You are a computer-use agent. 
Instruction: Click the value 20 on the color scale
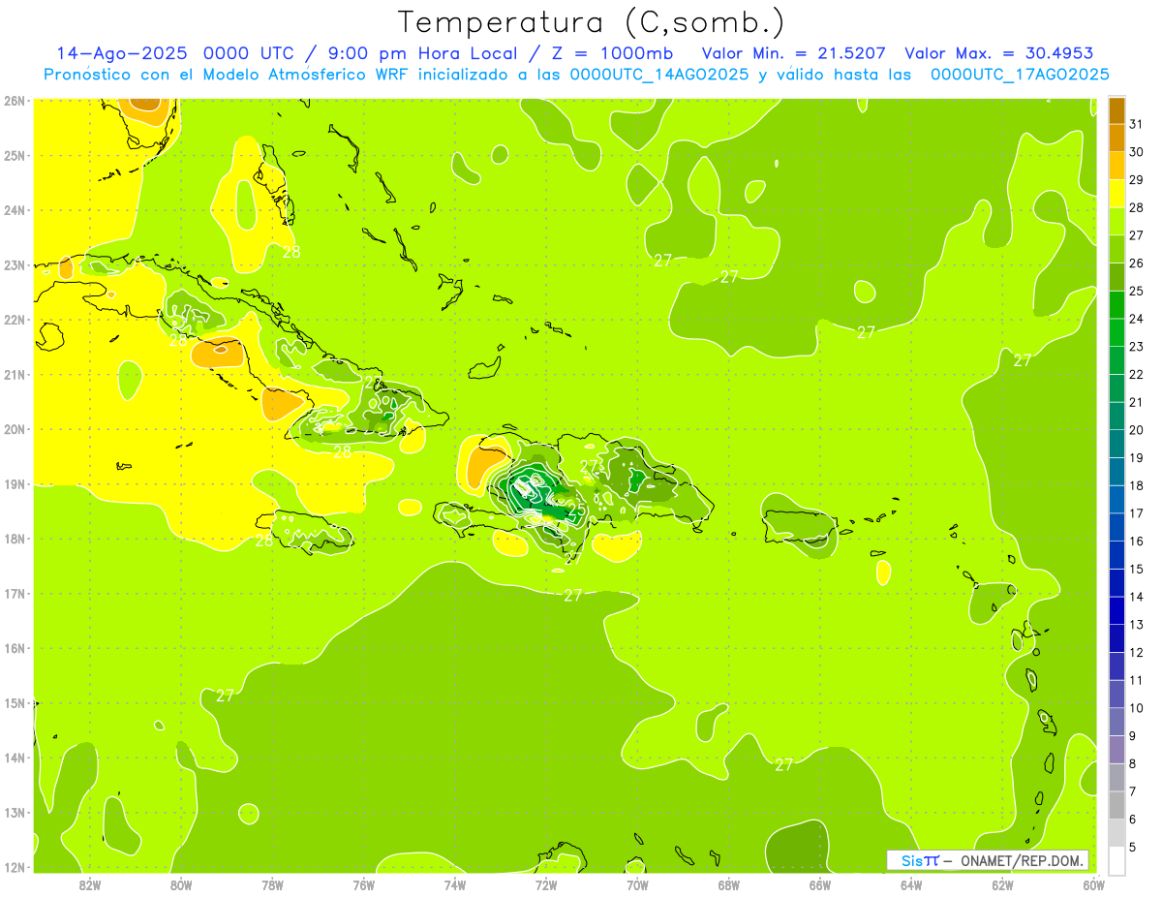1137,430
